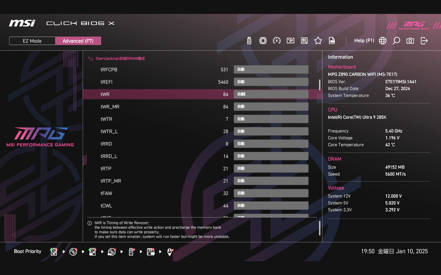The image size is (441, 275).
Task: Click the document file icon in toolbar
Action: [x=331, y=41]
